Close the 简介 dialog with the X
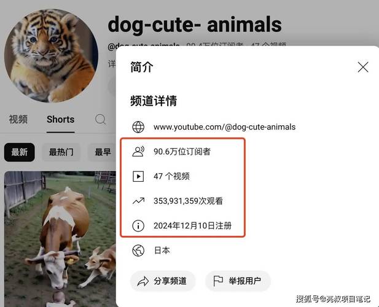The height and width of the screenshot is (307, 379). click(x=363, y=67)
